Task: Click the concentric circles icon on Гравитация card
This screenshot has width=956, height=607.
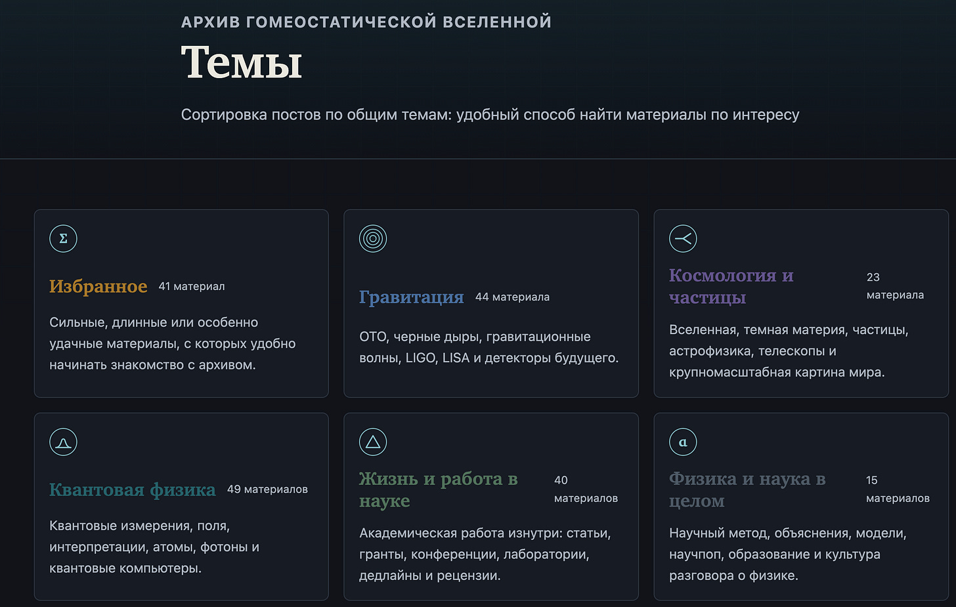Action: point(373,238)
